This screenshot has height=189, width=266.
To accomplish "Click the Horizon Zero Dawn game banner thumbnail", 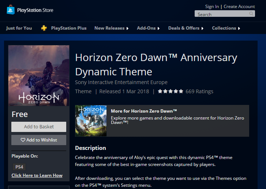I will (x=91, y=121).
